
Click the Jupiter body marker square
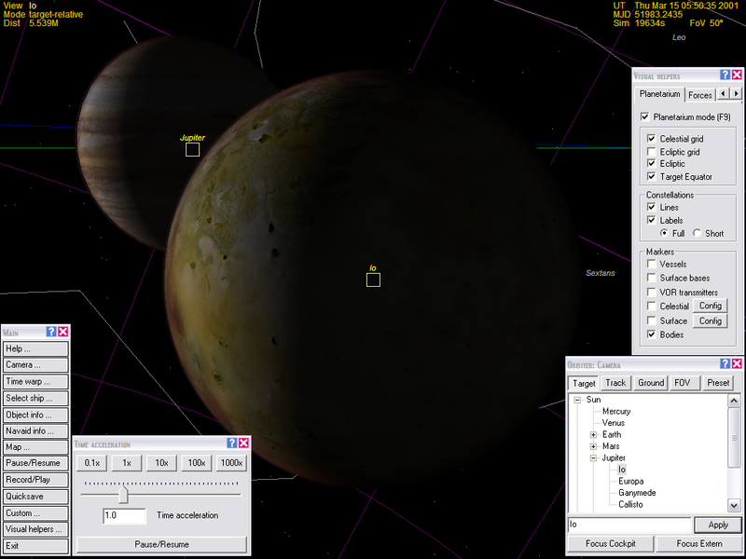193,150
